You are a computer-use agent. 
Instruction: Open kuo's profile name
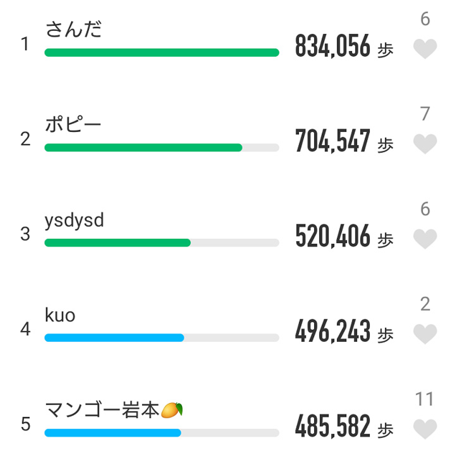point(60,315)
